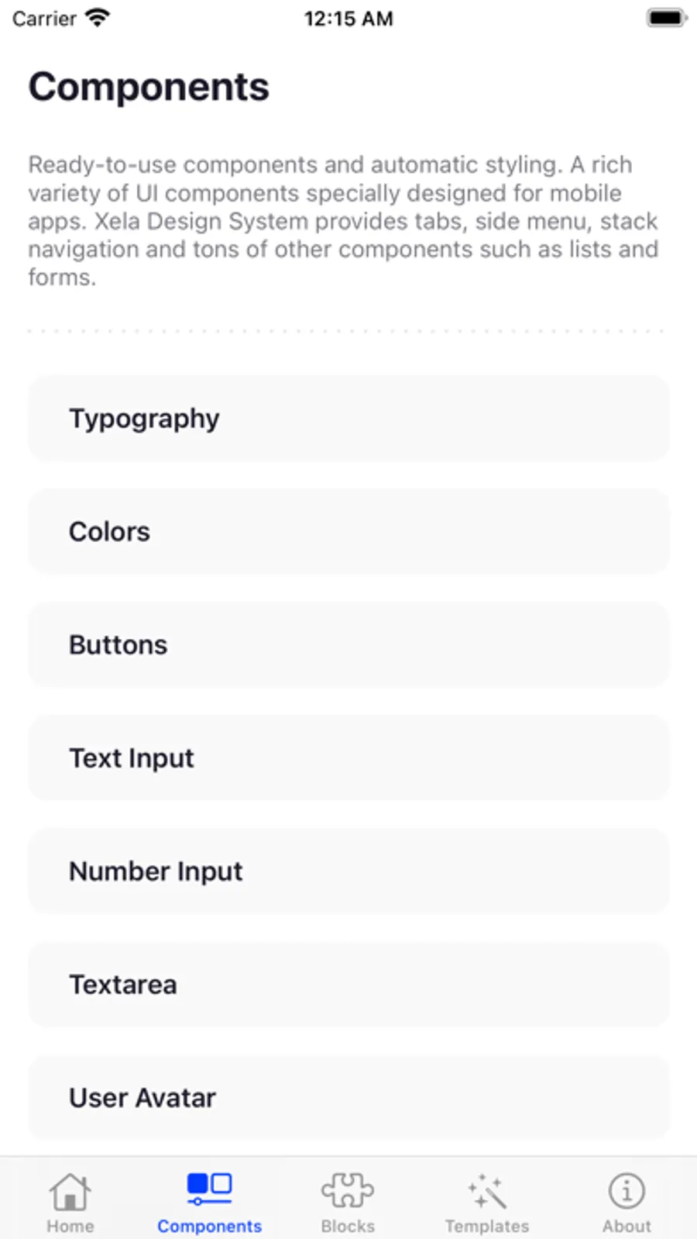Screen dimensions: 697x1239
Task: Select the Buttons list item
Action: point(348,645)
